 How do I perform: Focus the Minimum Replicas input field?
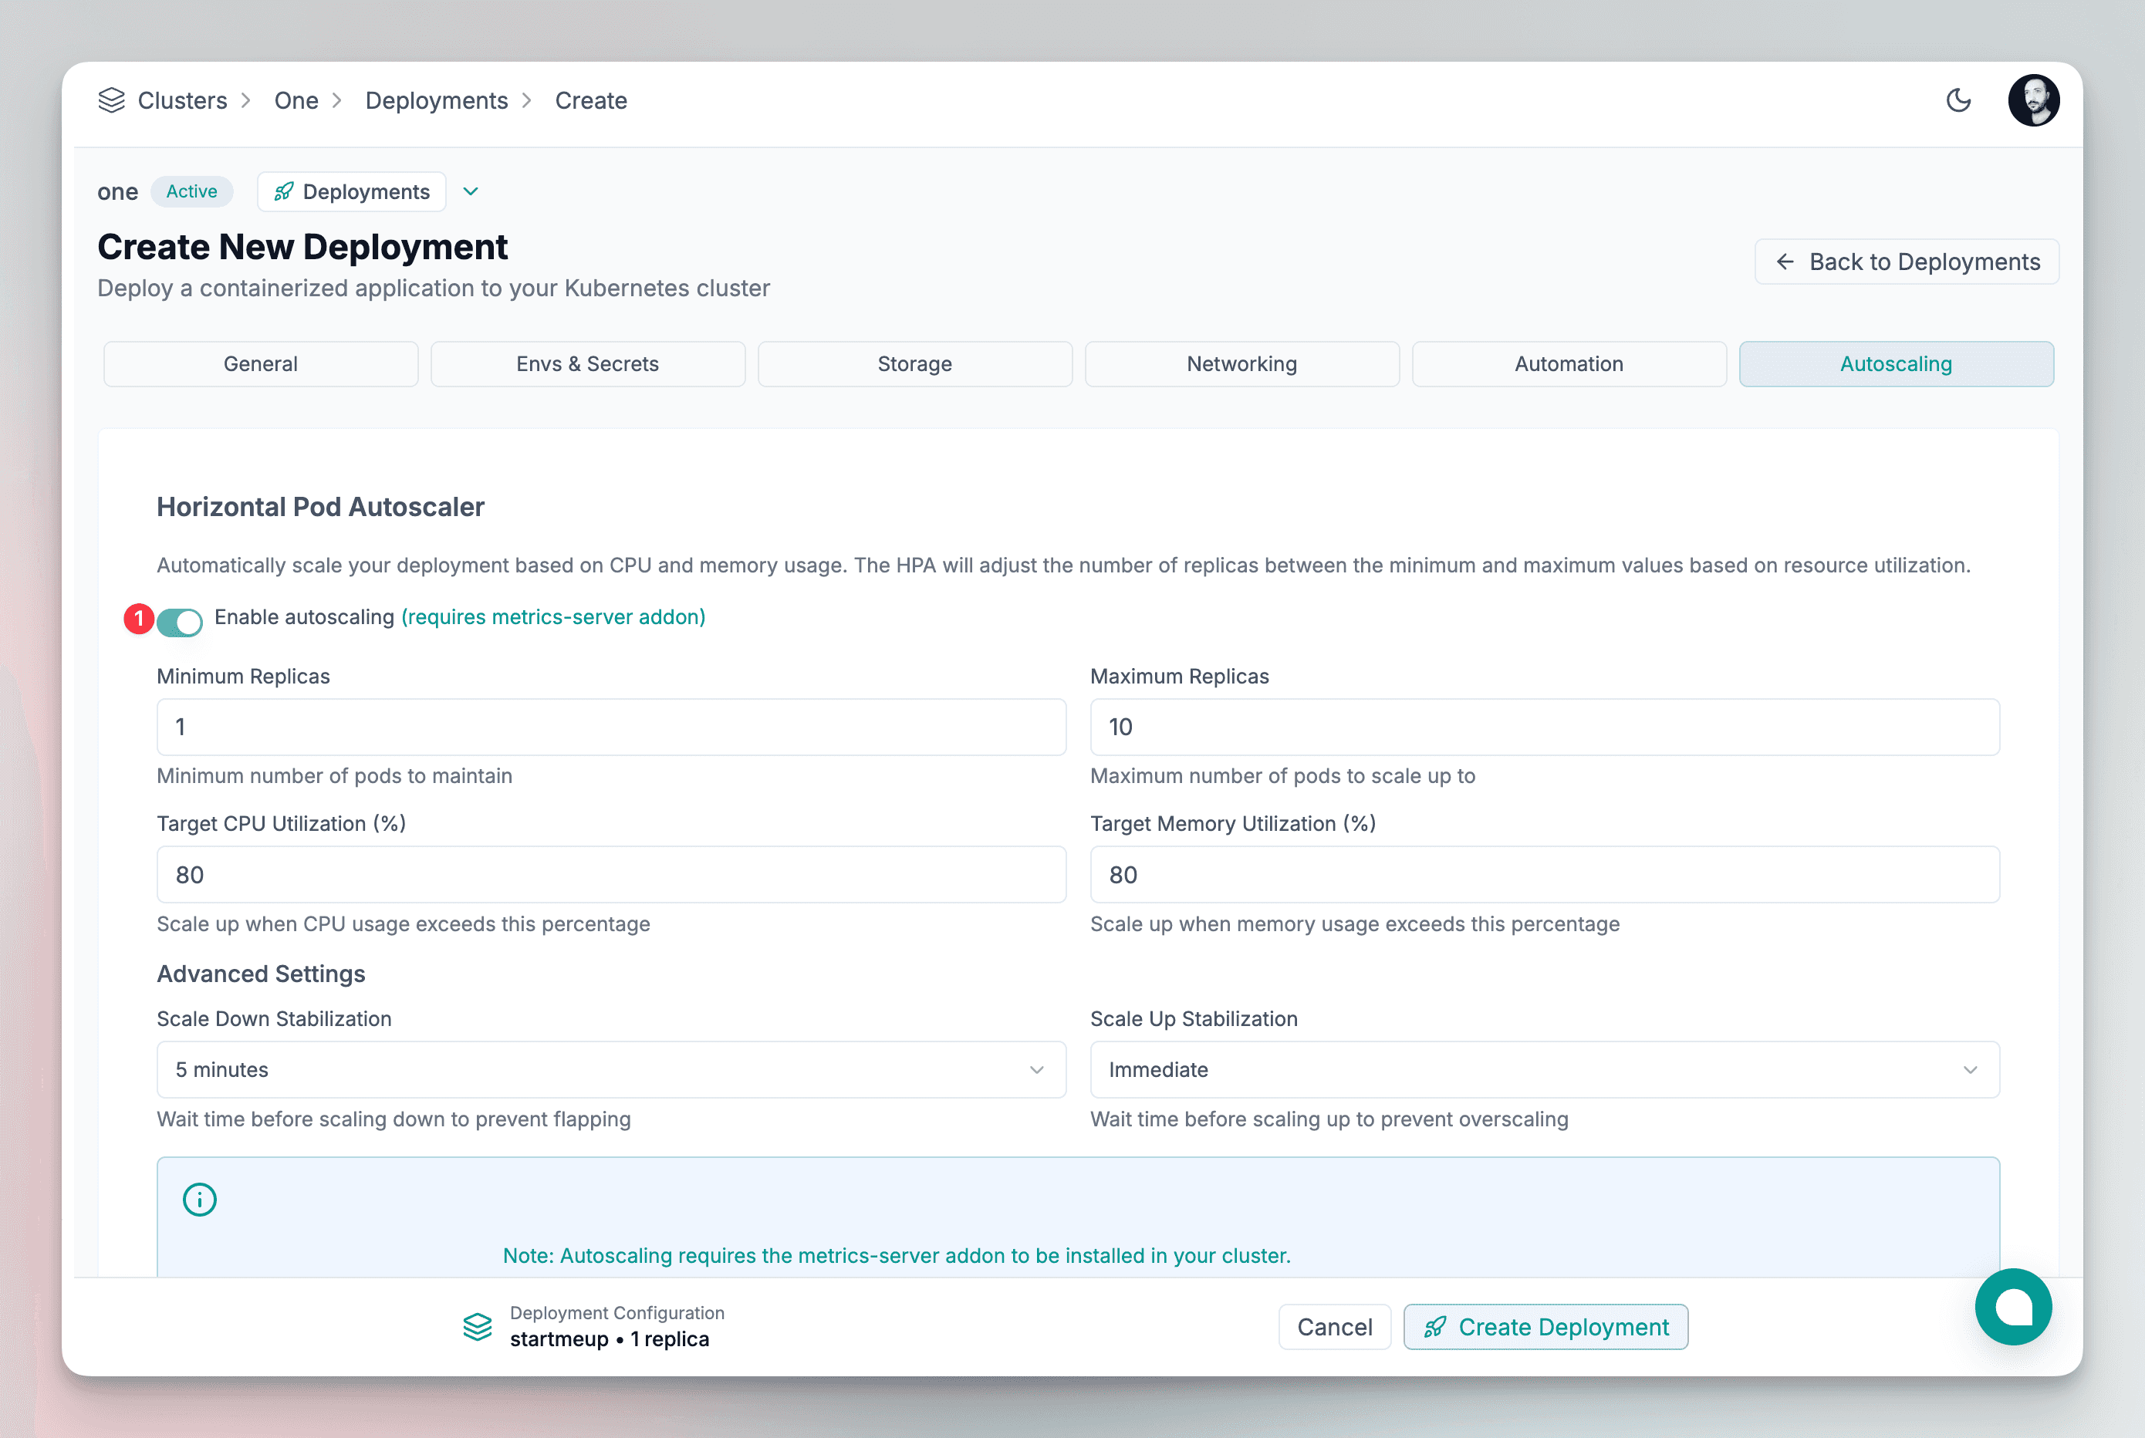pos(611,727)
